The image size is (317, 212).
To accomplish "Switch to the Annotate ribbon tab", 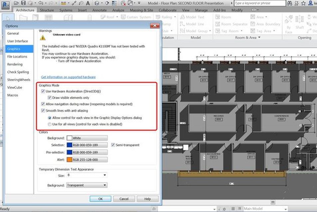I will click(100, 10).
